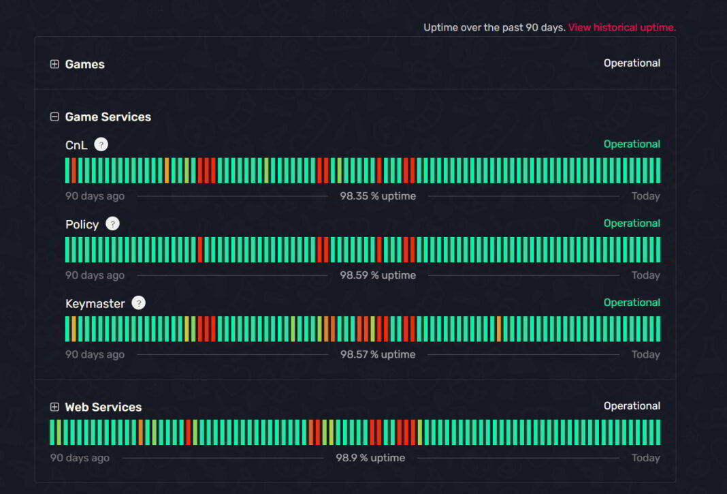Click the Games section title
Screen dimensions: 727x494
(84, 64)
